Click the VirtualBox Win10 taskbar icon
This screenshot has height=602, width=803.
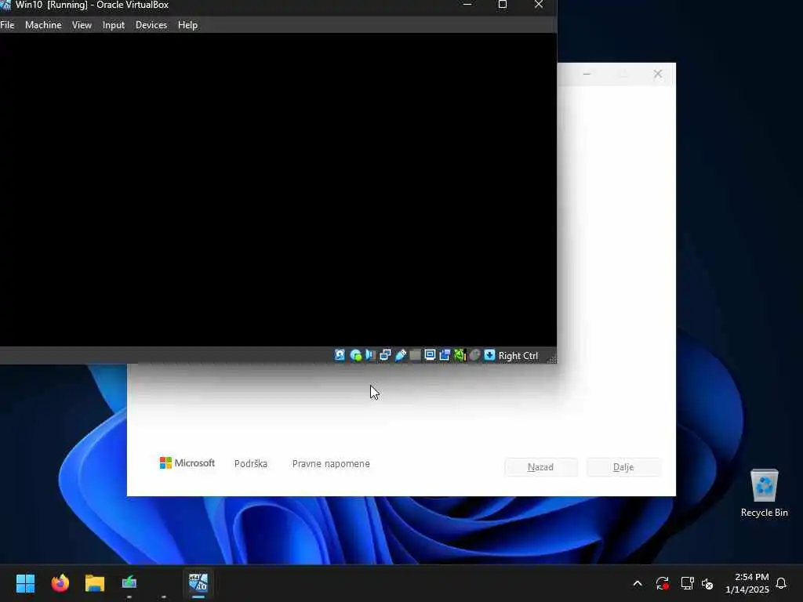click(198, 583)
